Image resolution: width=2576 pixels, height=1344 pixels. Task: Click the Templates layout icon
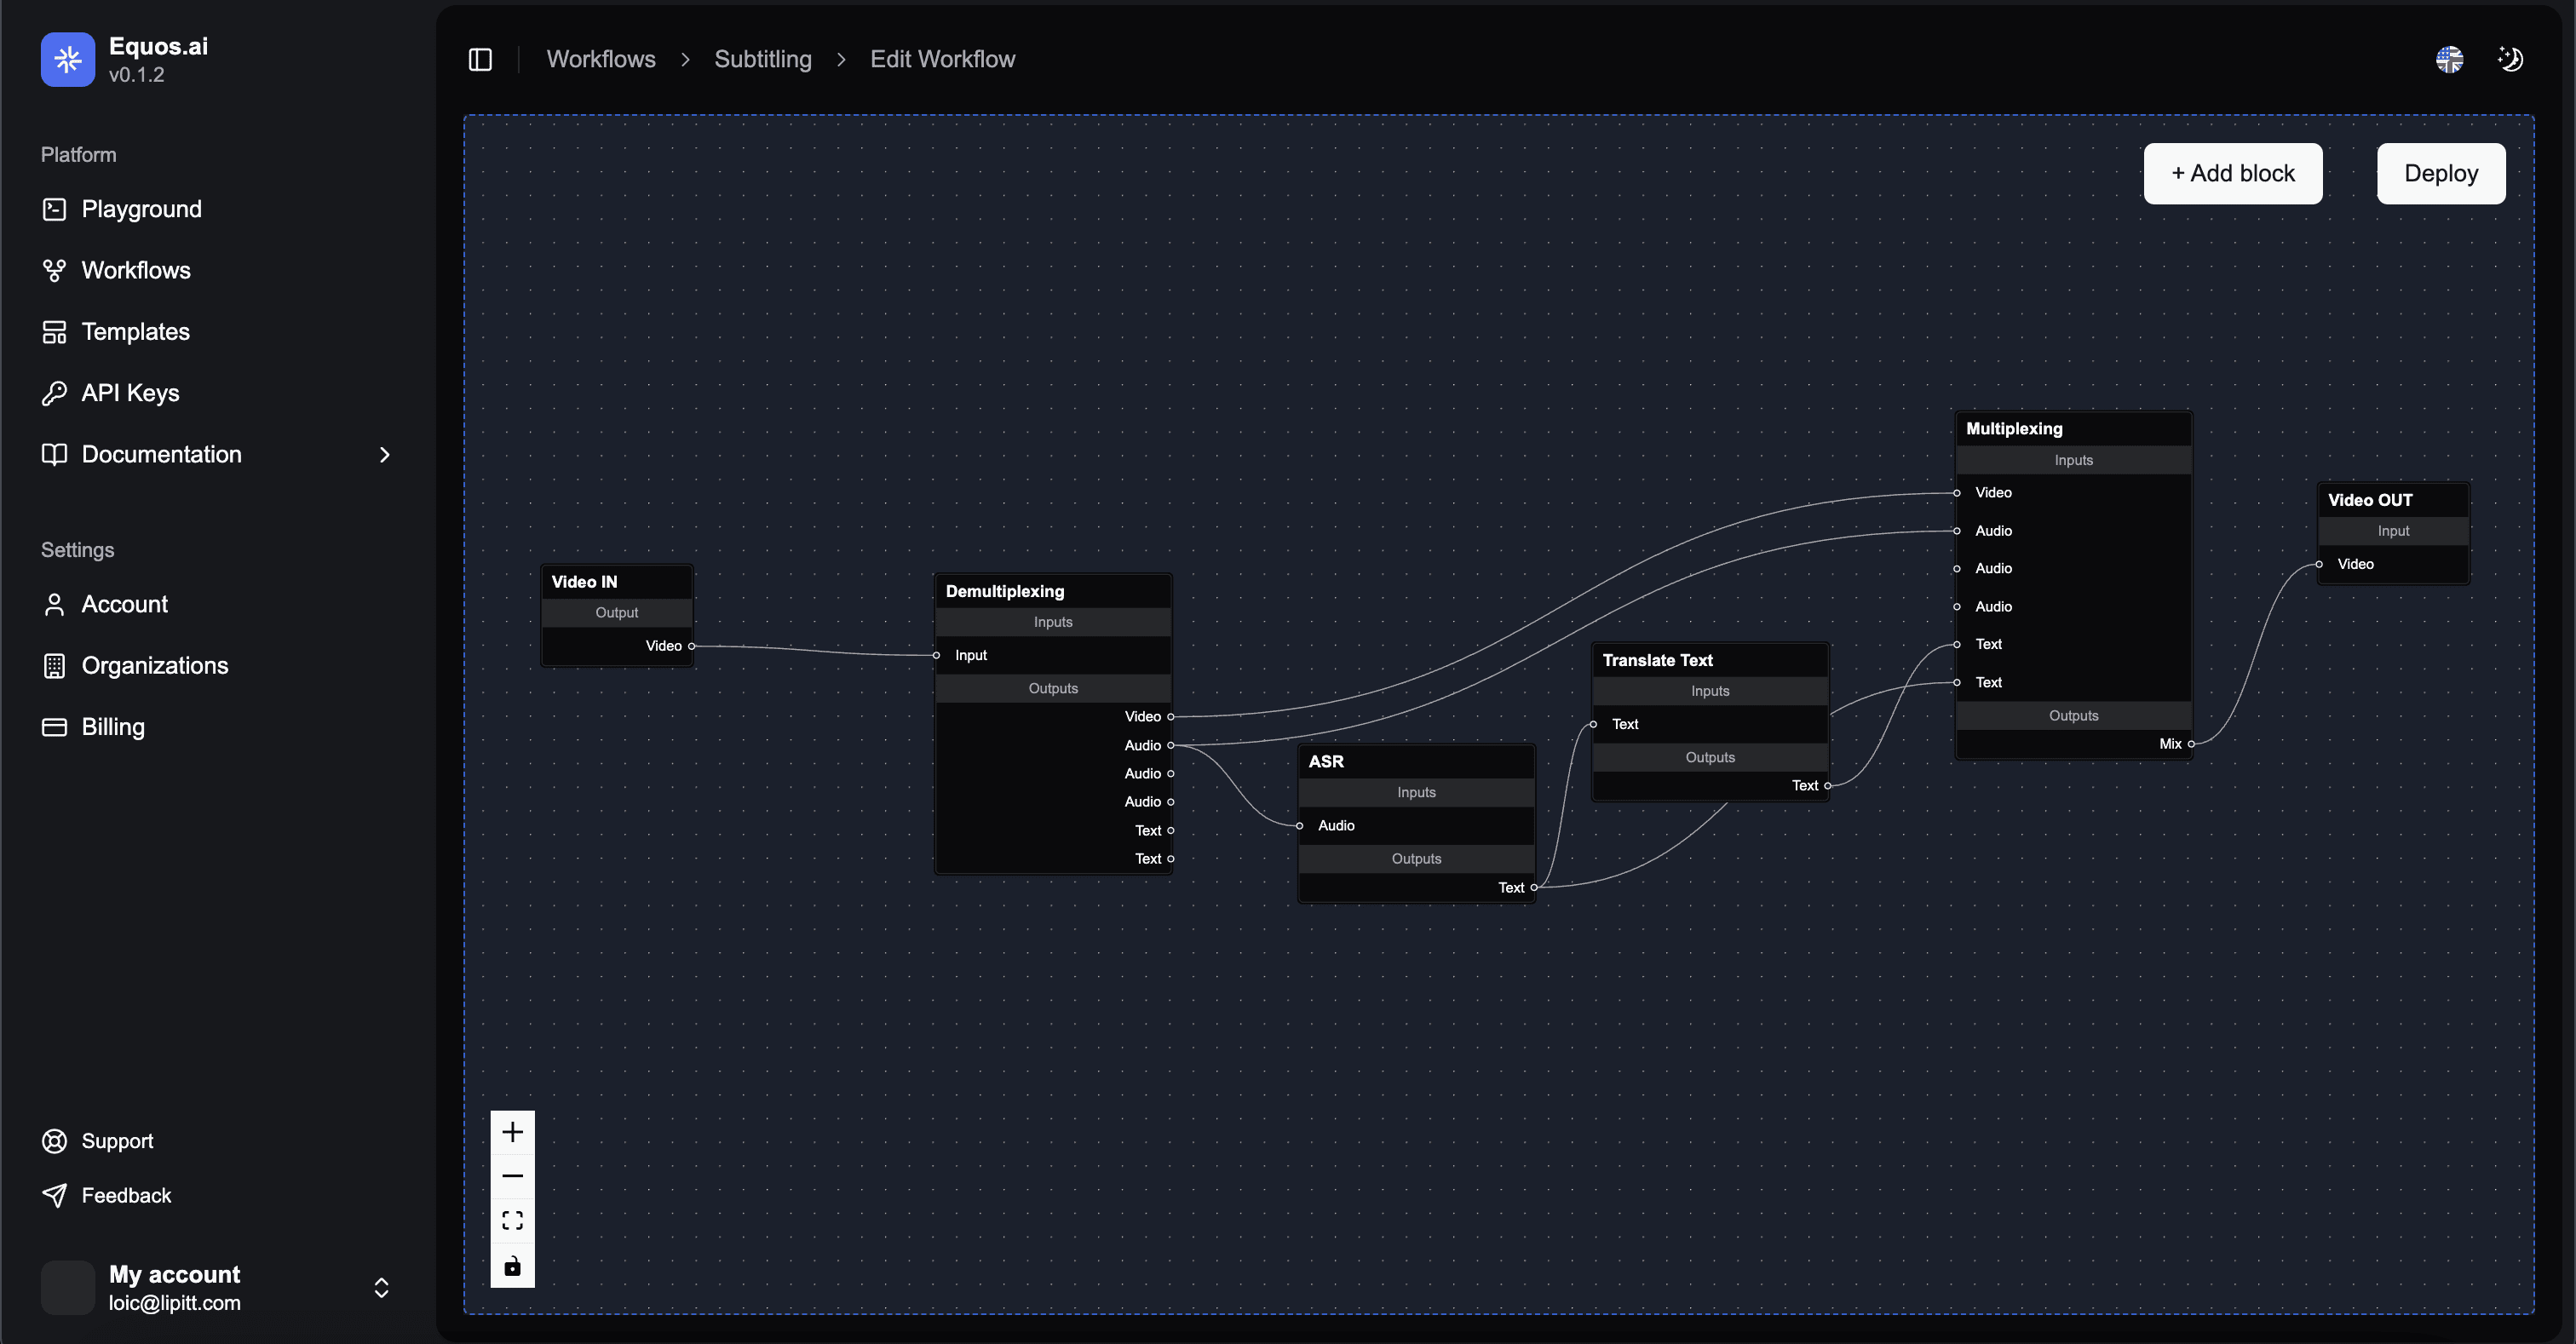tap(54, 332)
